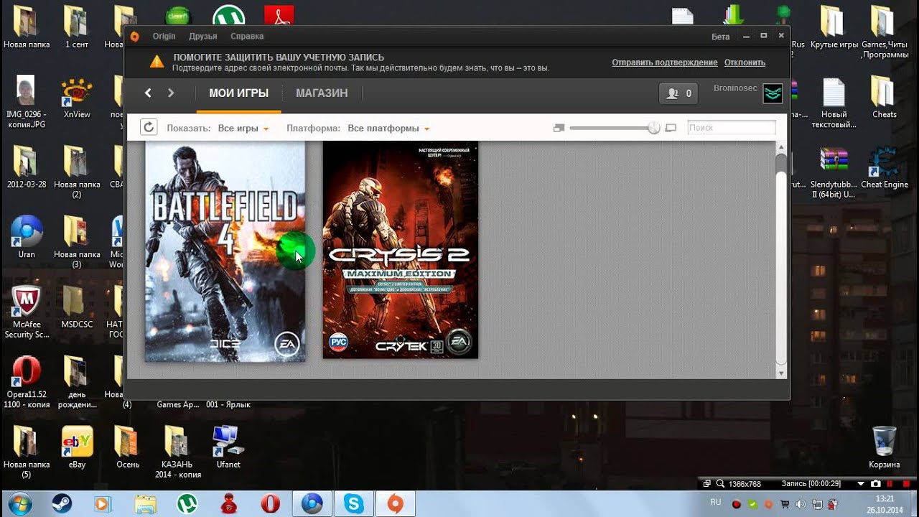This screenshot has width=919, height=517.
Task: Open the McAfee Security desktop shortcut
Action: (x=27, y=312)
